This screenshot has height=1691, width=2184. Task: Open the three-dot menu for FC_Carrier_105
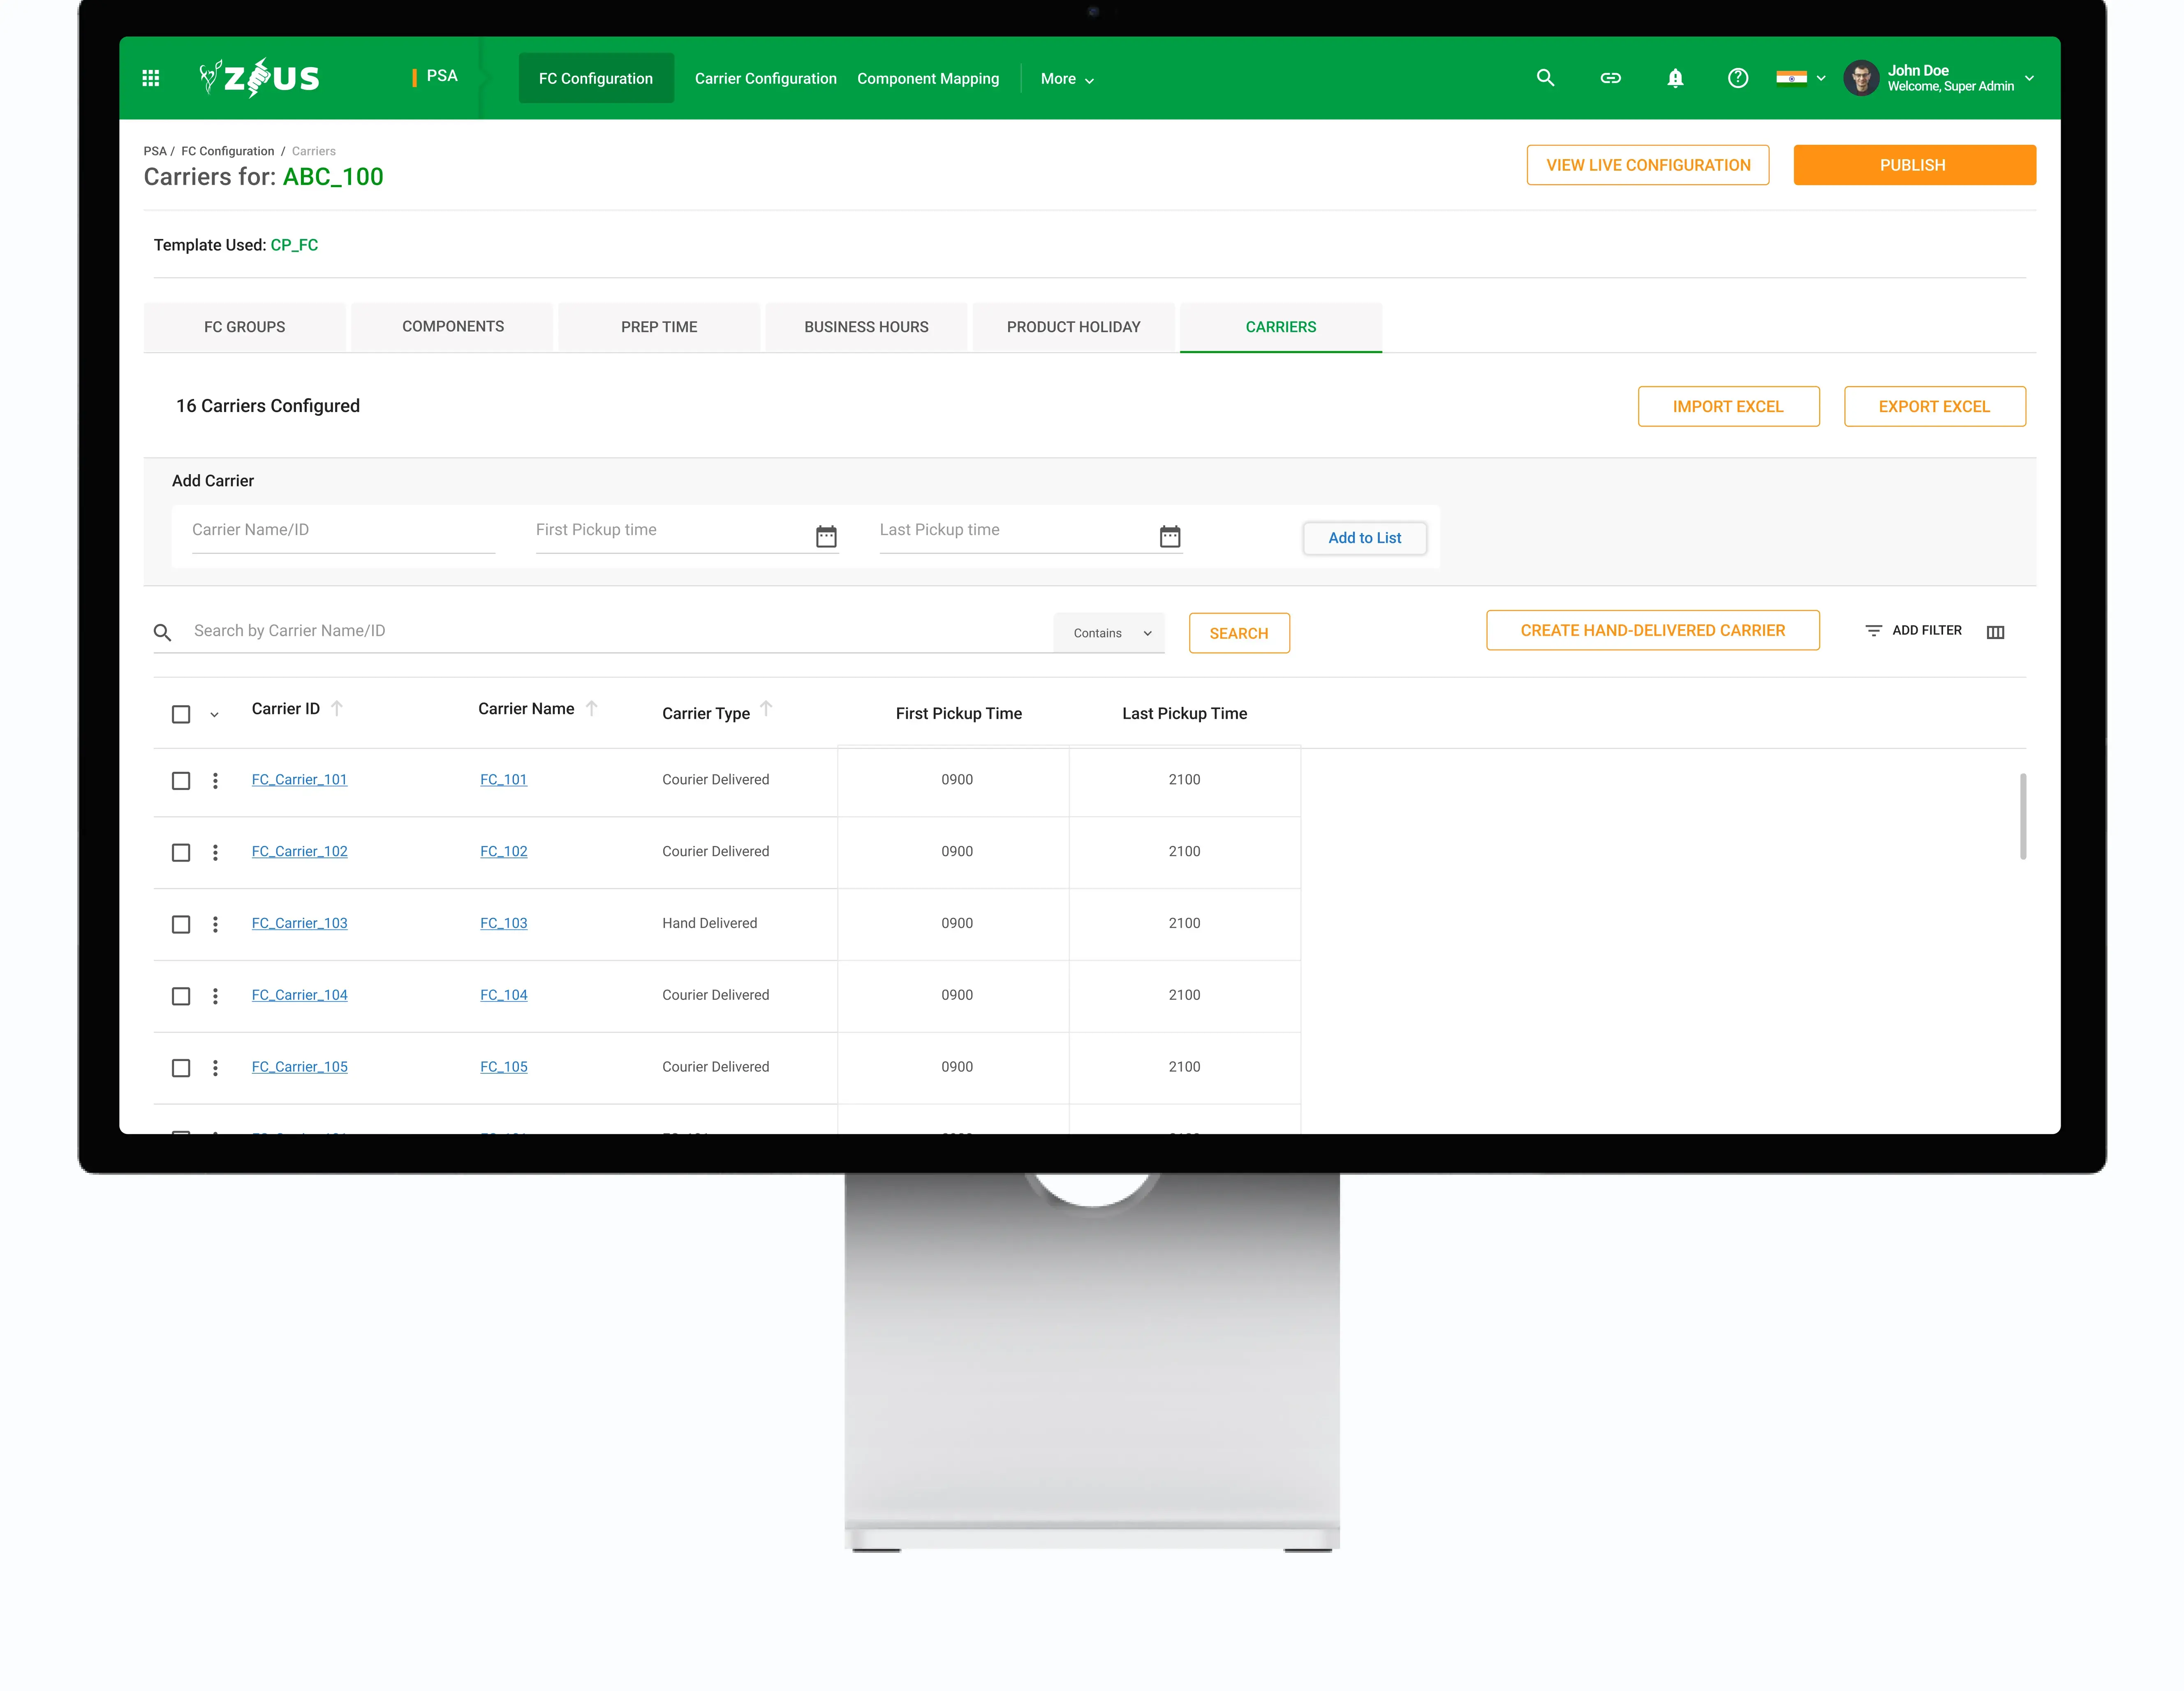click(215, 1068)
